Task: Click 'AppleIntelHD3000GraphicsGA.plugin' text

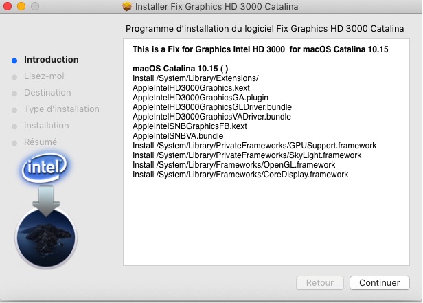Action: tap(201, 98)
